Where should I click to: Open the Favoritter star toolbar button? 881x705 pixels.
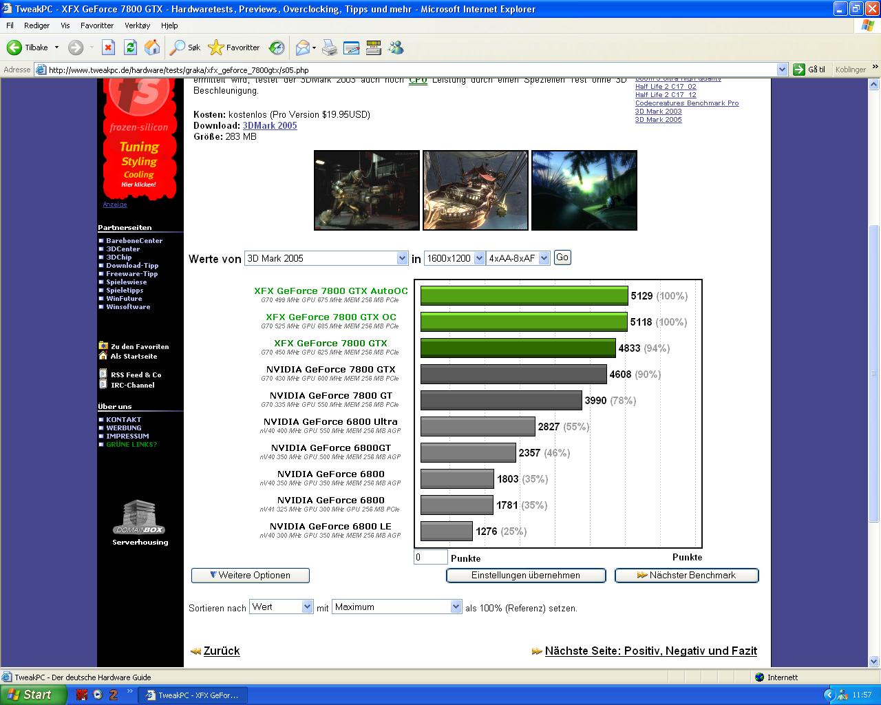234,48
